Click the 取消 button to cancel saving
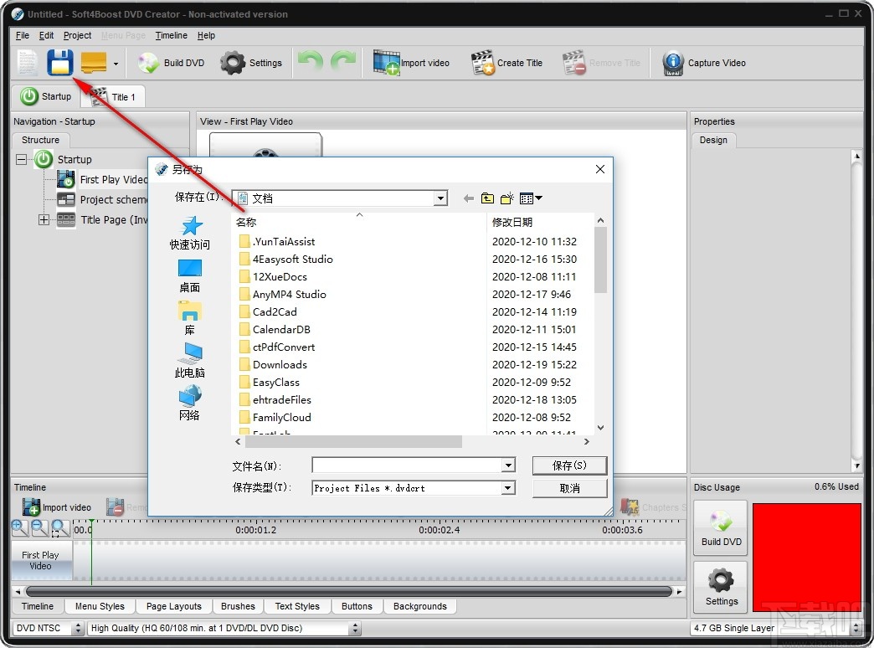Image resolution: width=874 pixels, height=648 pixels. (569, 488)
